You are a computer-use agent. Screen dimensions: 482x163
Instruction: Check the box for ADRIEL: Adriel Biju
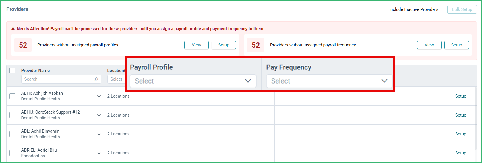point(12,153)
